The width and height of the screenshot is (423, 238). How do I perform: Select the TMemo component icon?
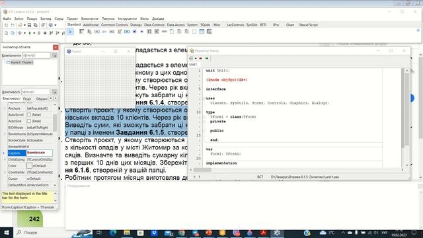tap(120, 32)
